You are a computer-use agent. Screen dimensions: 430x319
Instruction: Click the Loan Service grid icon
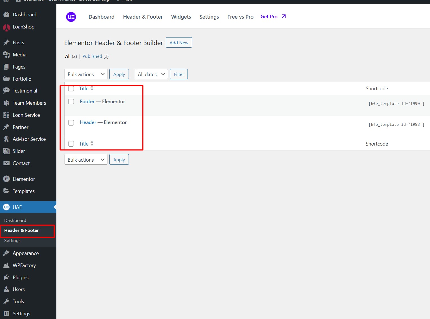pyautogui.click(x=6, y=115)
